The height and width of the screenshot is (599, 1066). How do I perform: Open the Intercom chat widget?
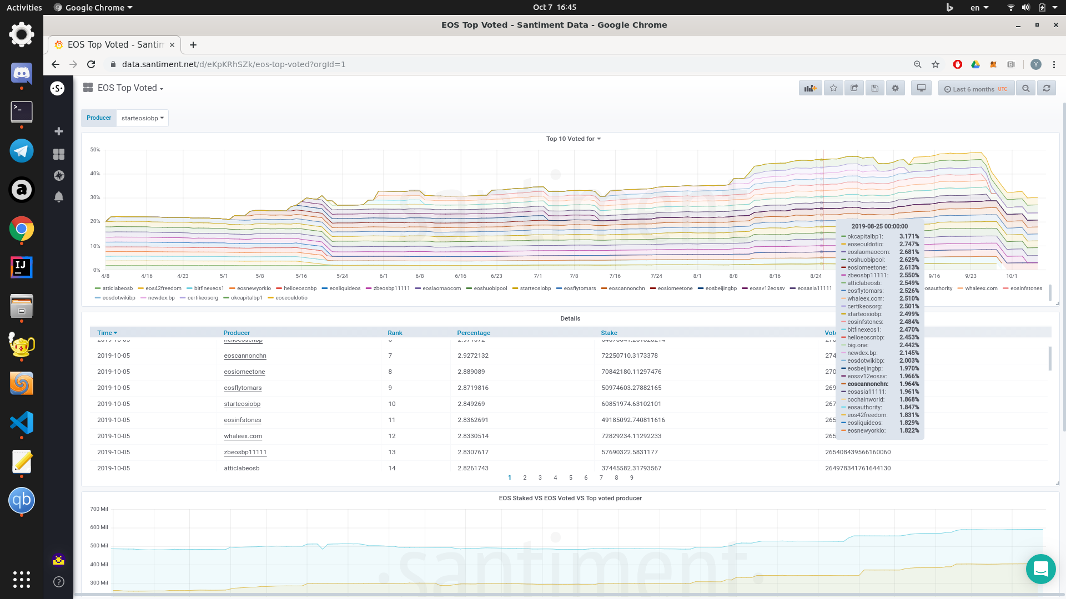coord(1040,569)
